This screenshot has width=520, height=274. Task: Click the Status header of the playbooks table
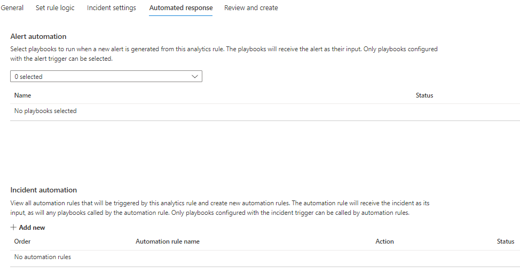[x=424, y=95]
